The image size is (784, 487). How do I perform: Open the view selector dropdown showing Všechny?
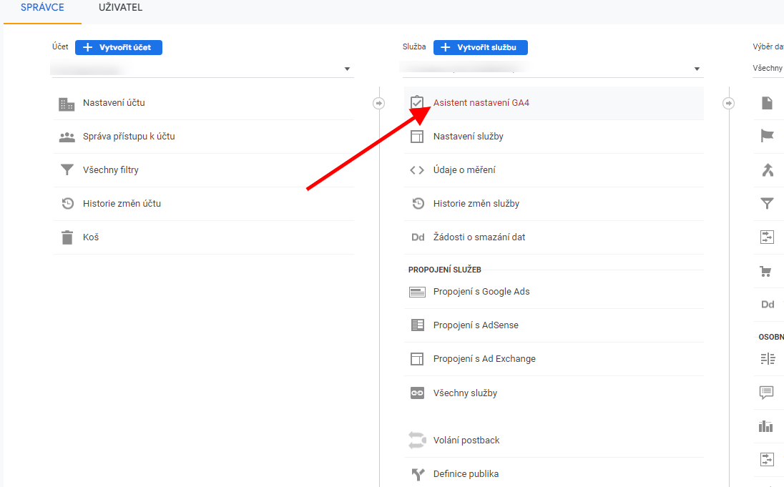point(768,69)
